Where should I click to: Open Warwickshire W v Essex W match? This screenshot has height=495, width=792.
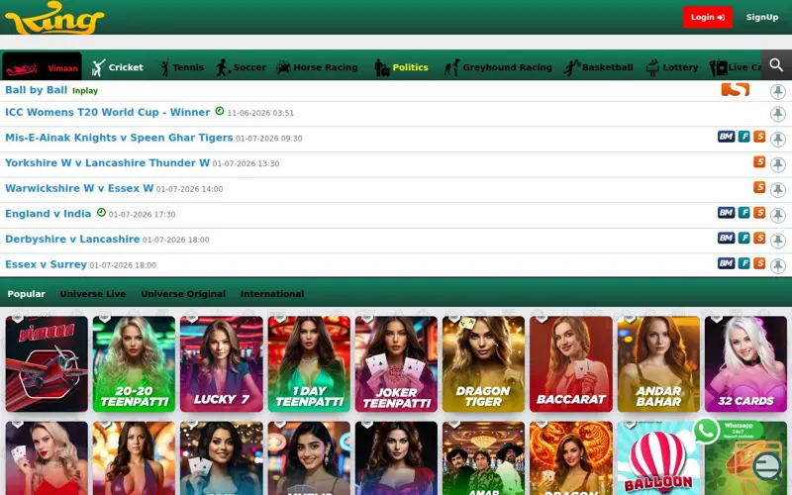79,188
